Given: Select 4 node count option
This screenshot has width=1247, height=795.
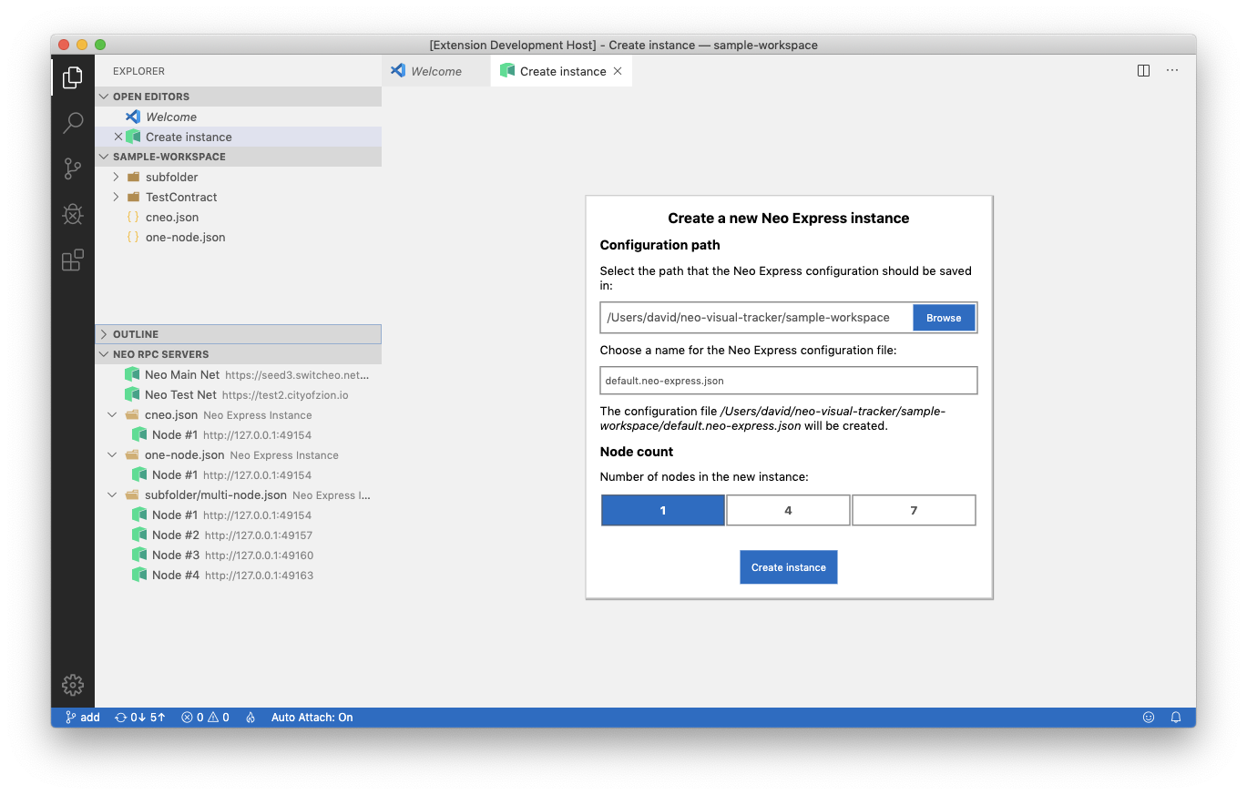Looking at the screenshot, I should pyautogui.click(x=788, y=510).
